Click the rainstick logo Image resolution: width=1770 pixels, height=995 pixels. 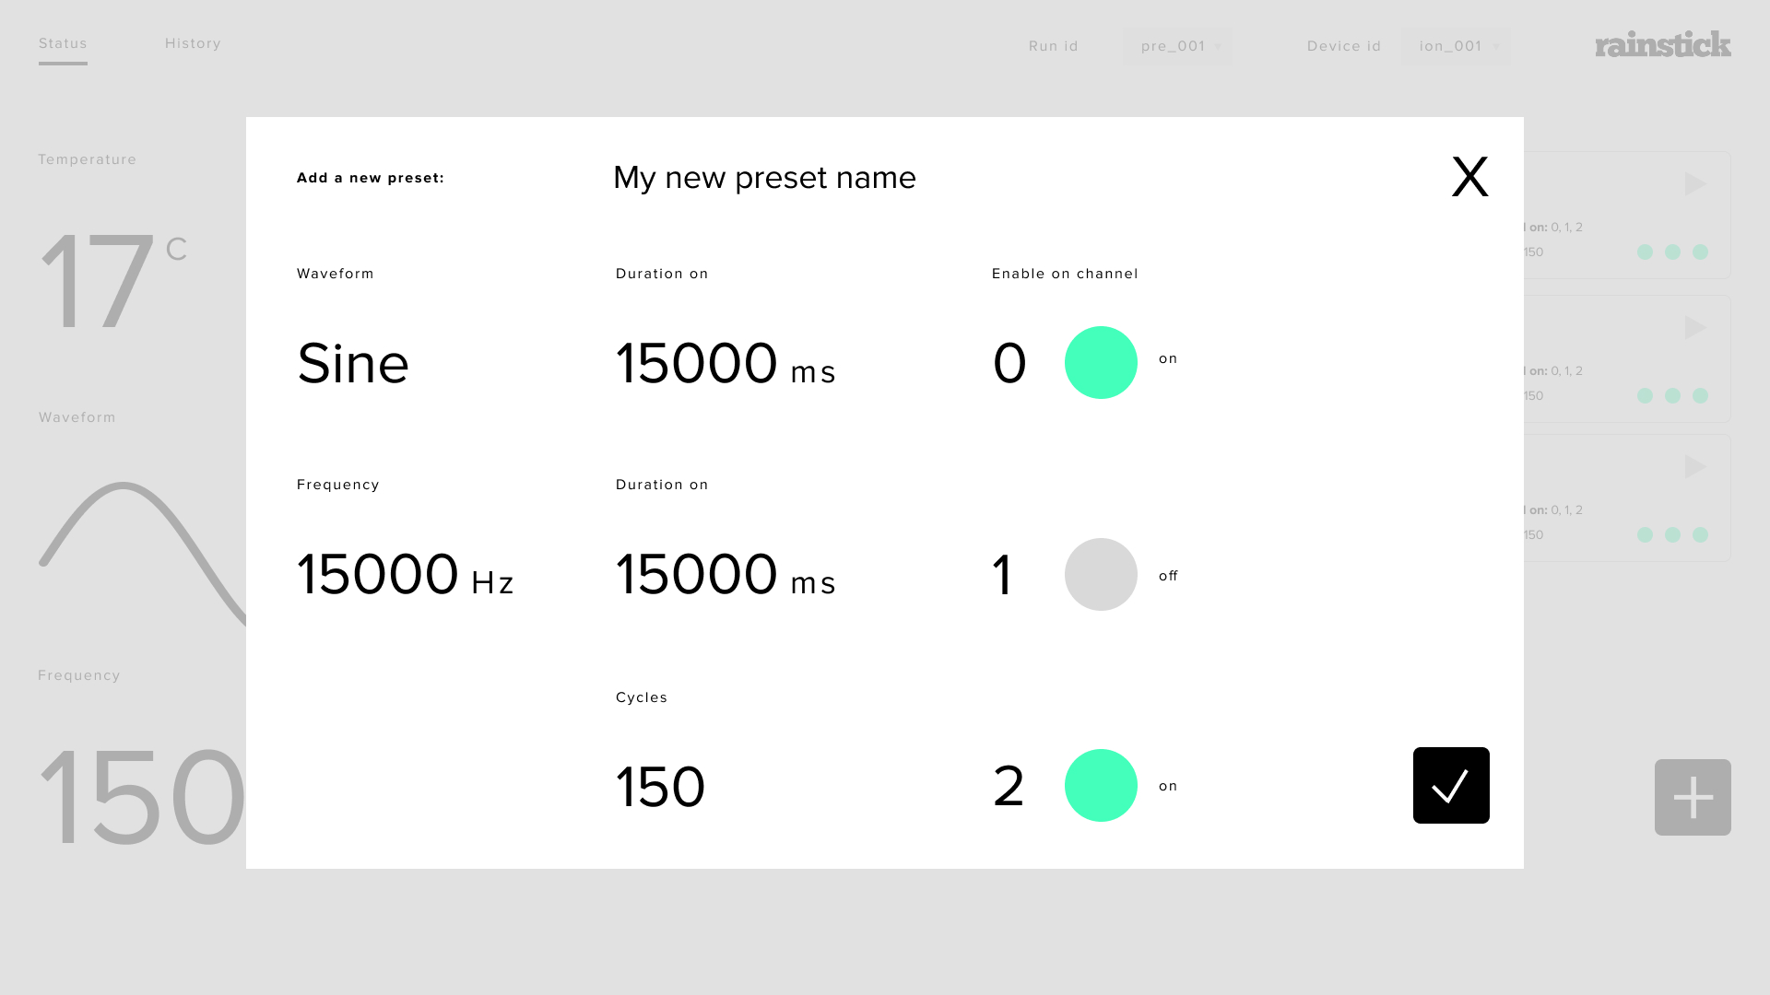(1663, 44)
